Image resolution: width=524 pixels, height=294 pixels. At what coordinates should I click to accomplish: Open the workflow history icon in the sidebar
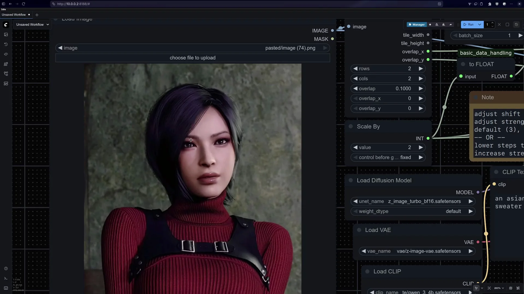[6, 44]
